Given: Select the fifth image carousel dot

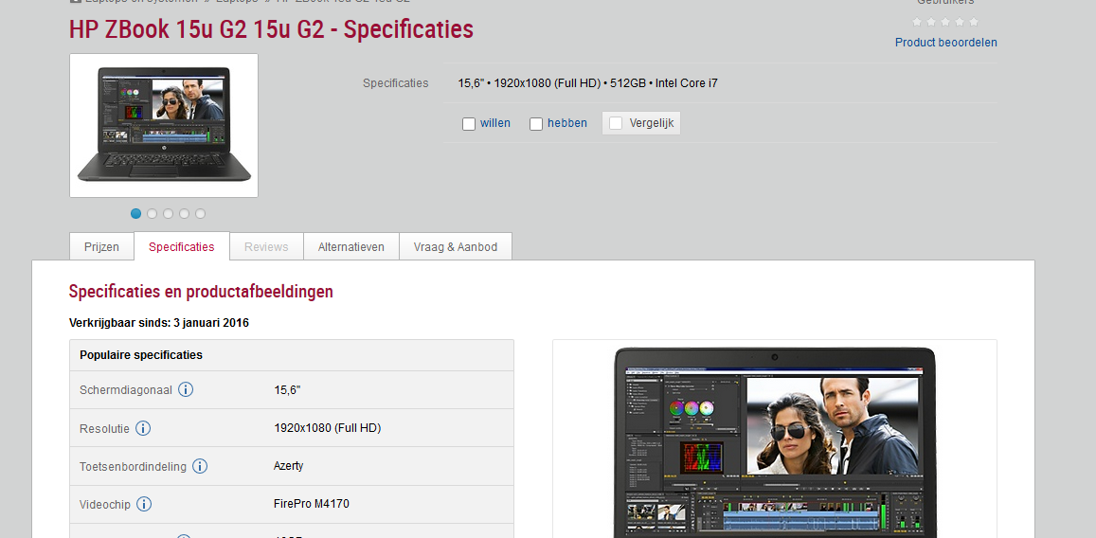Looking at the screenshot, I should coord(200,214).
